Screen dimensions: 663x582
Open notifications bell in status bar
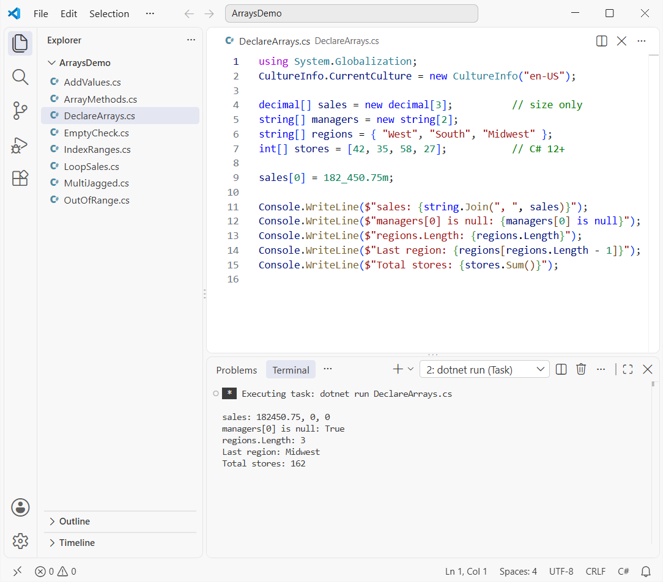point(646,572)
